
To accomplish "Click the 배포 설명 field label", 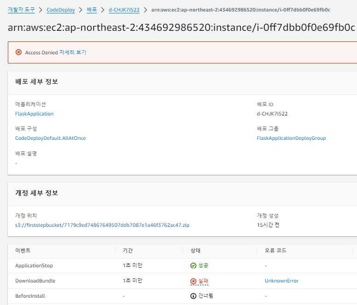I will pos(26,153).
